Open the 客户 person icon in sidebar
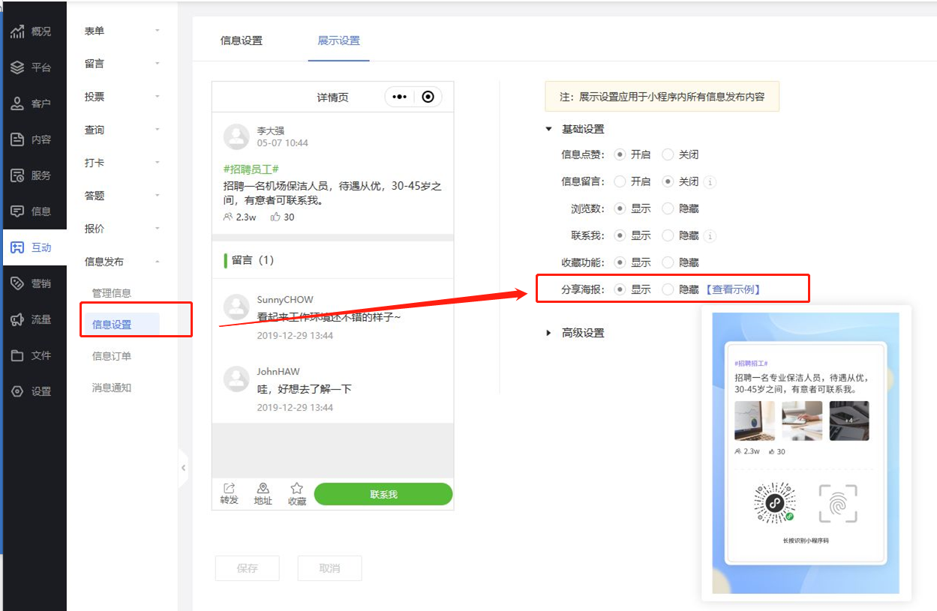Screen dimensions: 937x611 pyautogui.click(x=17, y=103)
